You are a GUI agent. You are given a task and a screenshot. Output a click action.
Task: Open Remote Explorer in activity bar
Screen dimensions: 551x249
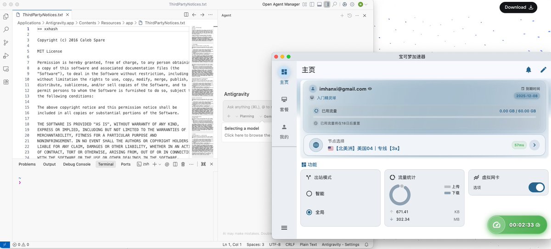click(x=6, y=69)
